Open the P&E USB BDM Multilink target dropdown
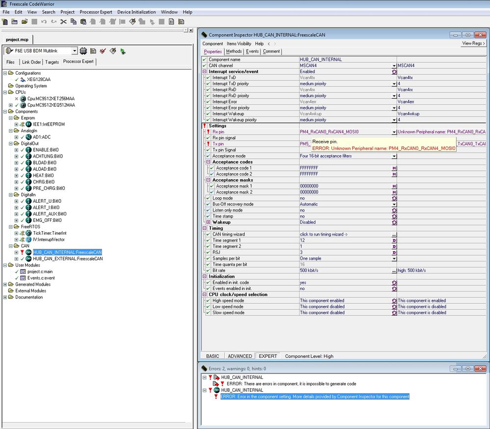 point(75,51)
